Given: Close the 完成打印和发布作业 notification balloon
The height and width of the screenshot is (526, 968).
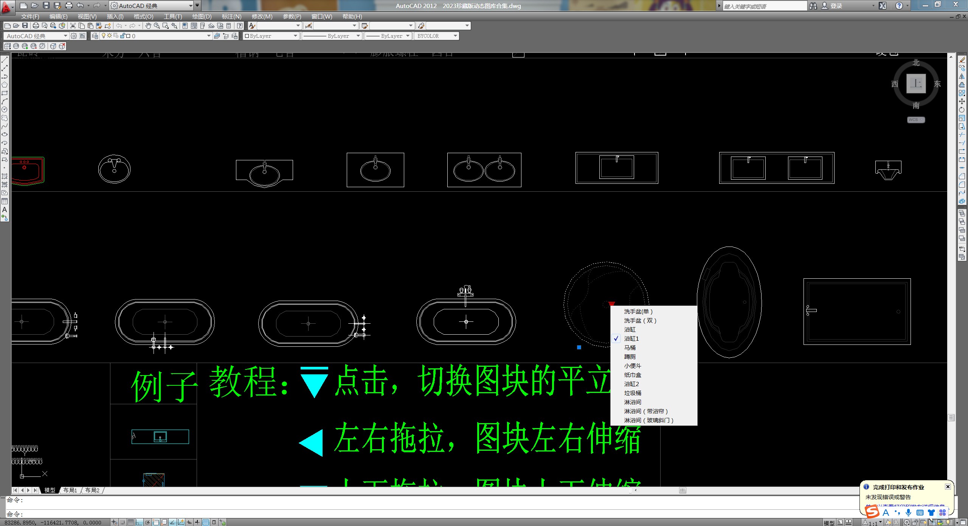Looking at the screenshot, I should coord(948,487).
